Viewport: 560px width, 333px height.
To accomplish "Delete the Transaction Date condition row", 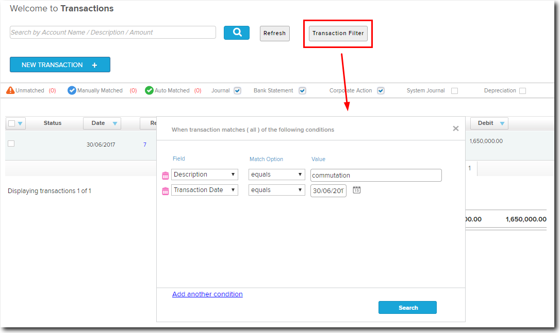I will coord(166,191).
